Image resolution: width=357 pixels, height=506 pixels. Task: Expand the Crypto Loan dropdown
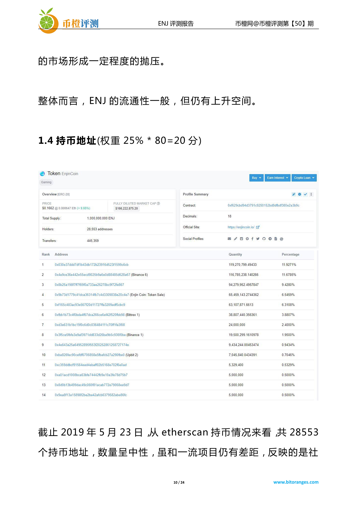[x=304, y=178]
